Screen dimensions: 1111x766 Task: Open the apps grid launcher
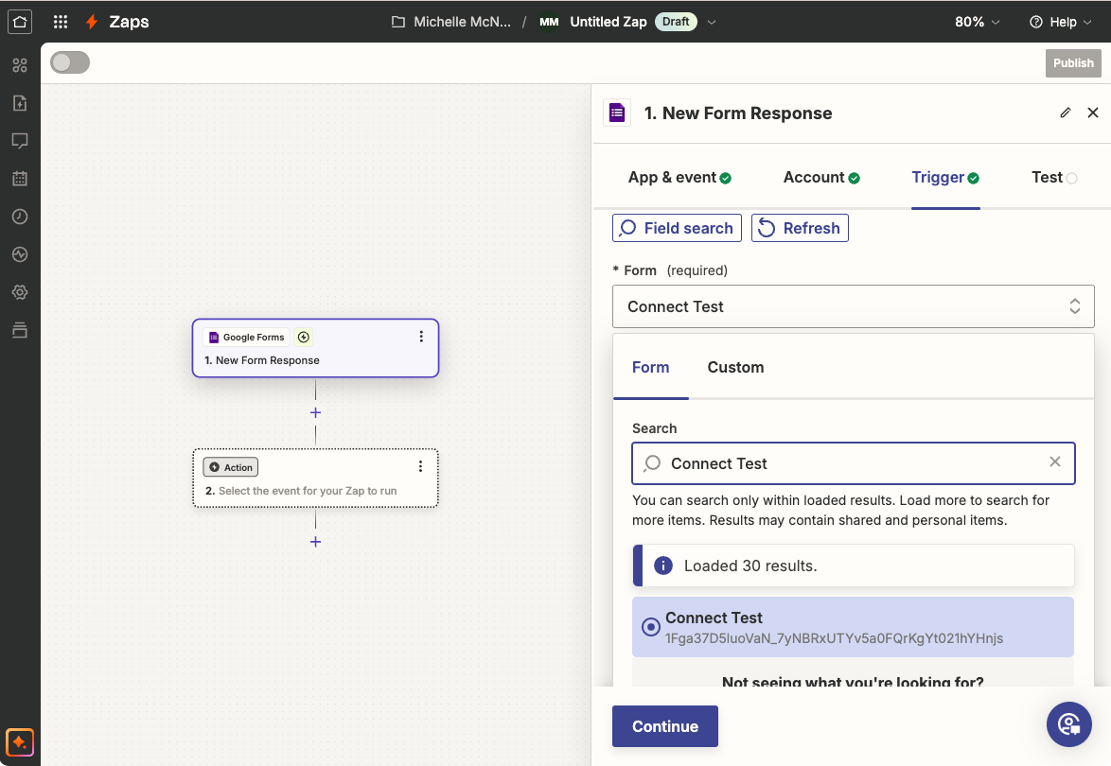pyautogui.click(x=61, y=22)
